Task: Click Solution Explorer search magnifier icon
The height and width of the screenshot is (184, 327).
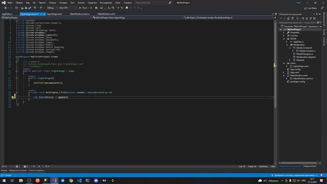Action: tap(318, 22)
